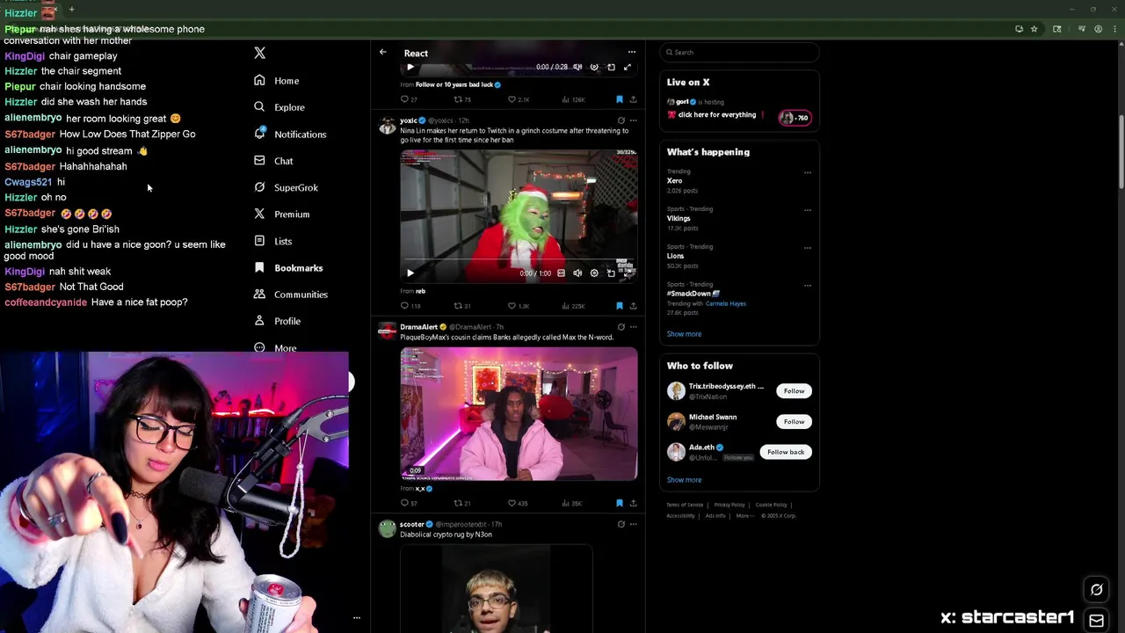Image resolution: width=1125 pixels, height=633 pixels.
Task: Follow back Ada.eth
Action: tap(785, 452)
